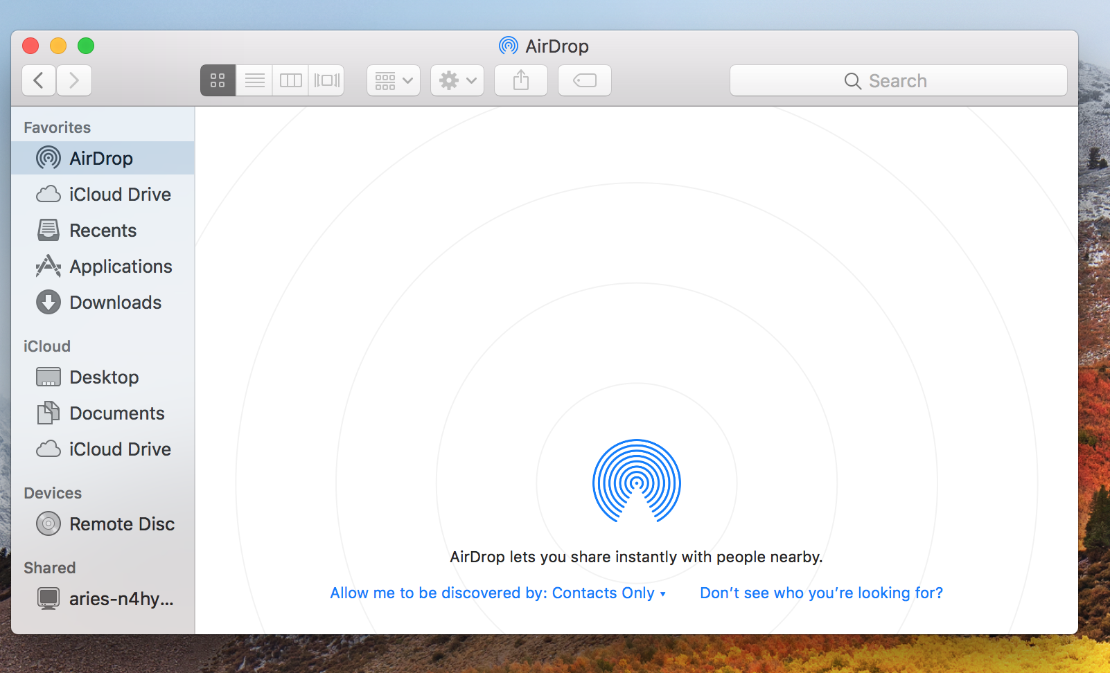The width and height of the screenshot is (1110, 673).
Task: Click the 'AirDrop lets you share instantly' text
Action: [x=636, y=557]
